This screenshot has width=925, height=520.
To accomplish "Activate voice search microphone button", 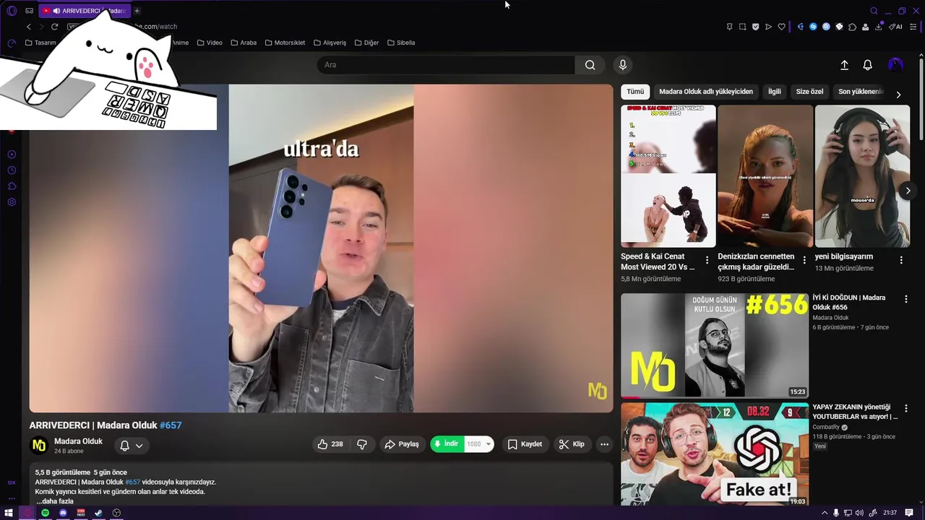I will coord(623,65).
